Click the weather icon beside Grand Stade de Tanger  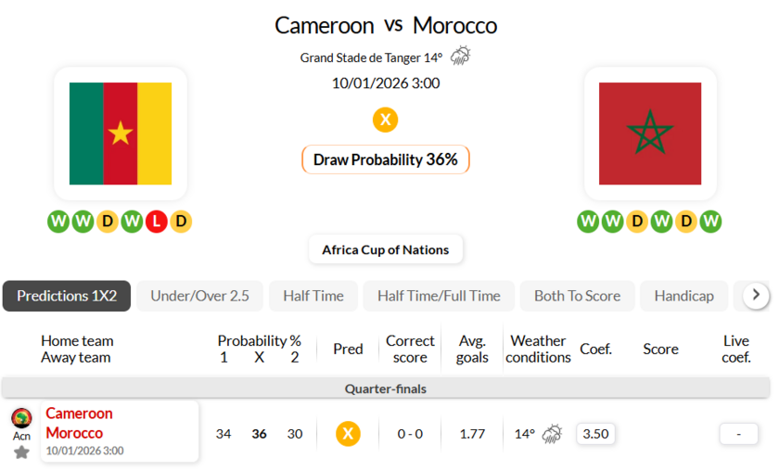tap(460, 57)
